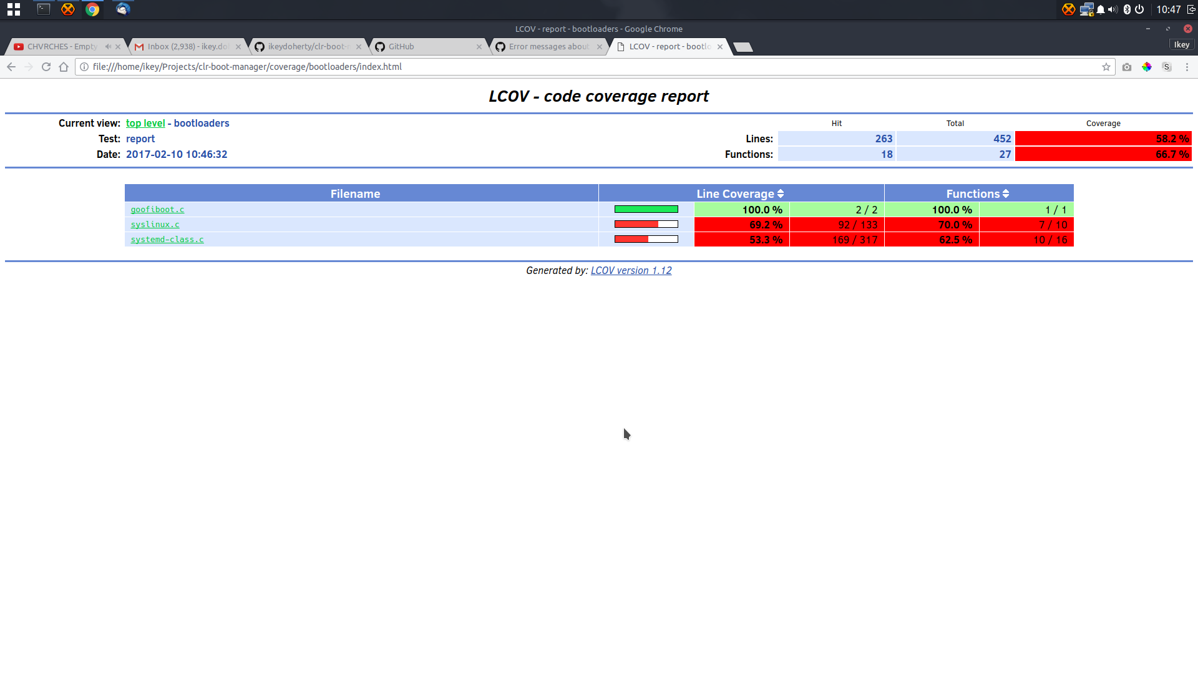
Task: Open the Thunderbird mail launcher
Action: [123, 9]
